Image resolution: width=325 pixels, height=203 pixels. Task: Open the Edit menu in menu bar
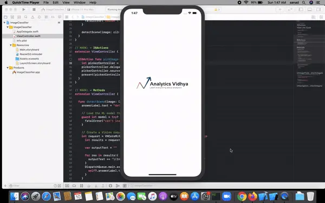(56, 3)
